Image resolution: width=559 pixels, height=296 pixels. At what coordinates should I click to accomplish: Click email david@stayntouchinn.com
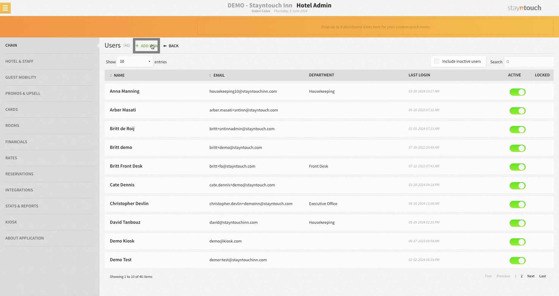click(x=233, y=223)
